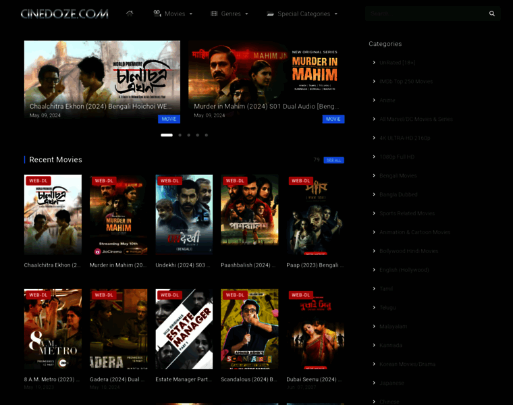Image resolution: width=513 pixels, height=405 pixels.
Task: Click See All button for Recent Movies
Action: 333,160
